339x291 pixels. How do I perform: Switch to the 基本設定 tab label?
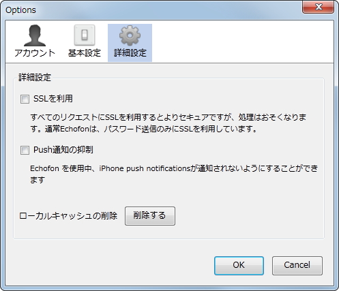[x=85, y=53]
